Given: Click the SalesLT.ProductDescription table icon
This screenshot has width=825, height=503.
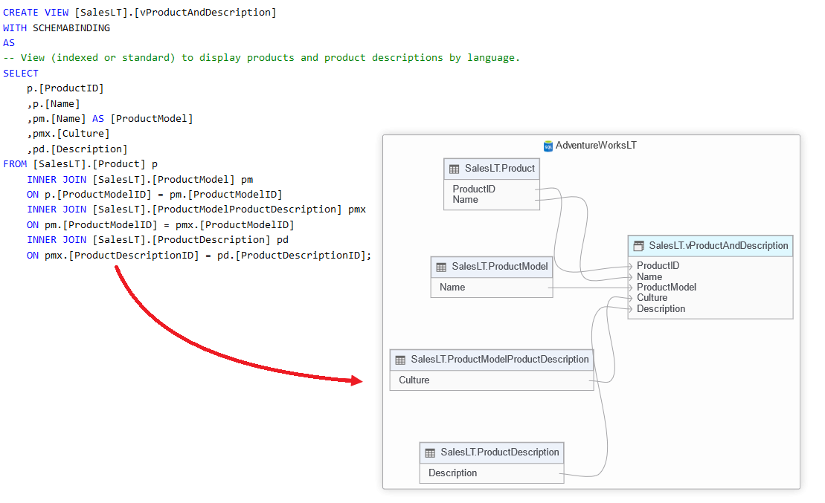Looking at the screenshot, I should pyautogui.click(x=430, y=452).
